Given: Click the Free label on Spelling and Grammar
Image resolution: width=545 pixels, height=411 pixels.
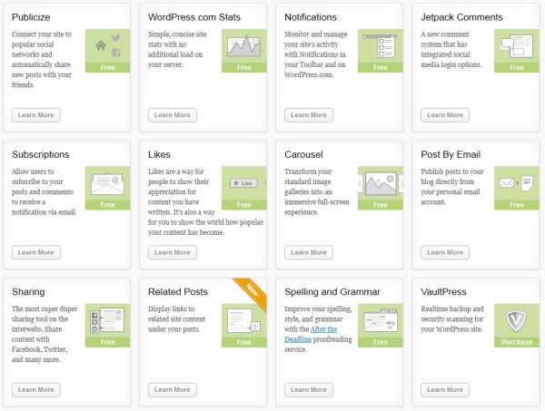Looking at the screenshot, I should (x=381, y=342).
